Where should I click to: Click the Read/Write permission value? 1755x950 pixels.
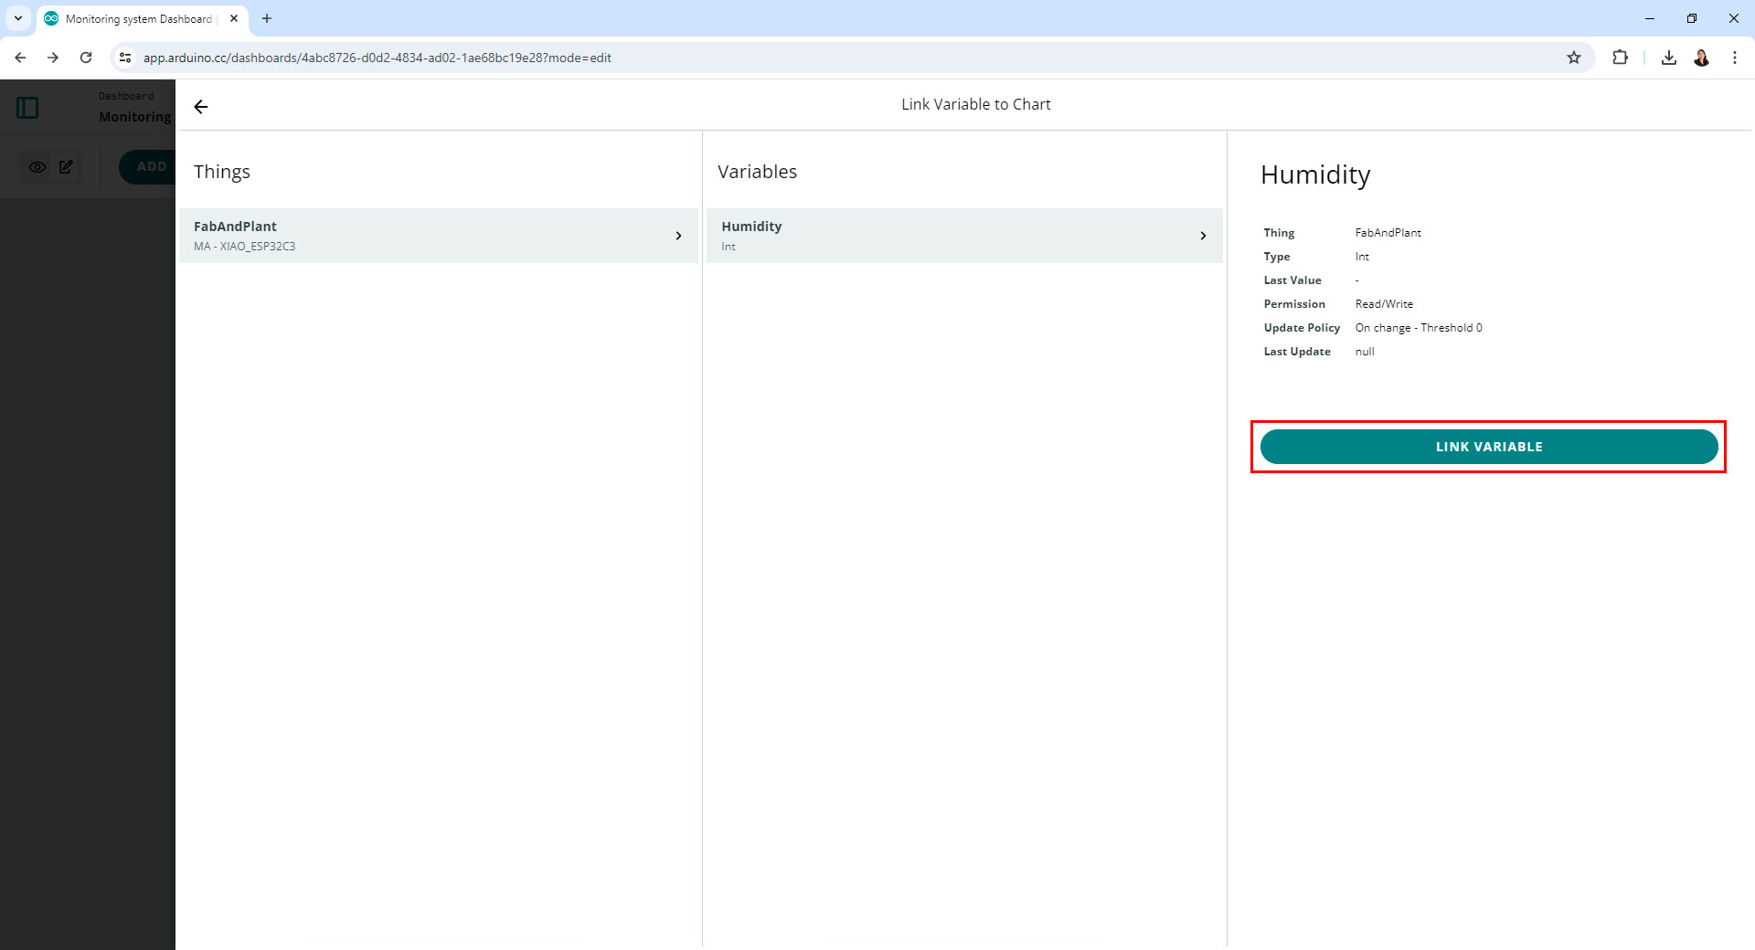click(1384, 304)
